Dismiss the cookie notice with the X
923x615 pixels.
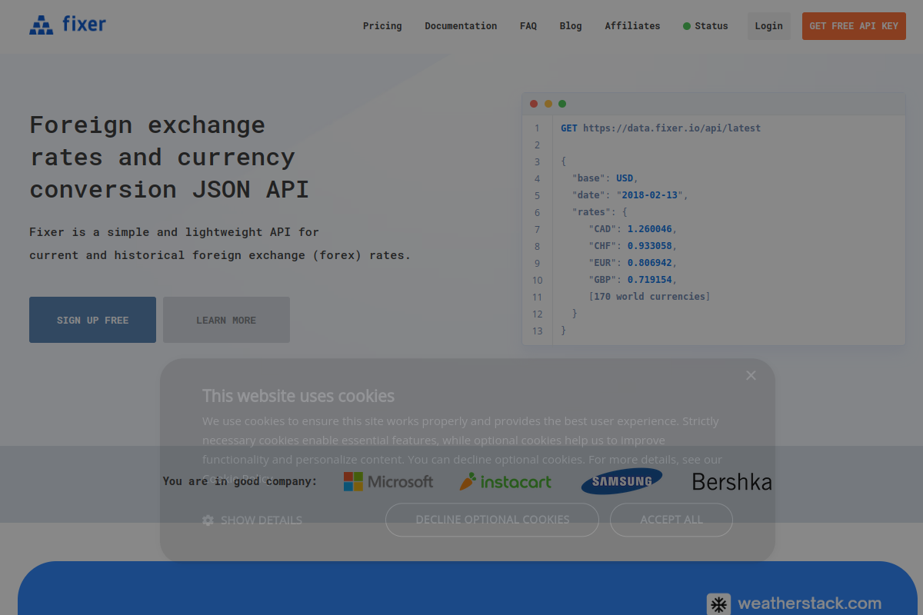[x=751, y=375]
